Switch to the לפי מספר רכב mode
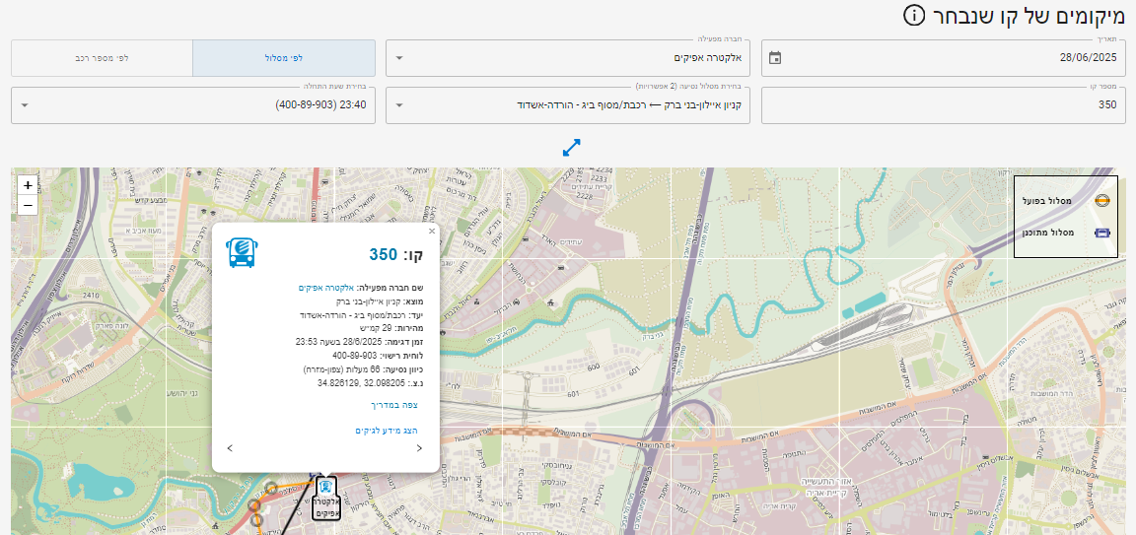Screen dimensions: 1136x535 [x=102, y=58]
